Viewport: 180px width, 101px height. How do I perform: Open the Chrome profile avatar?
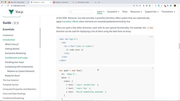pos(175,6)
